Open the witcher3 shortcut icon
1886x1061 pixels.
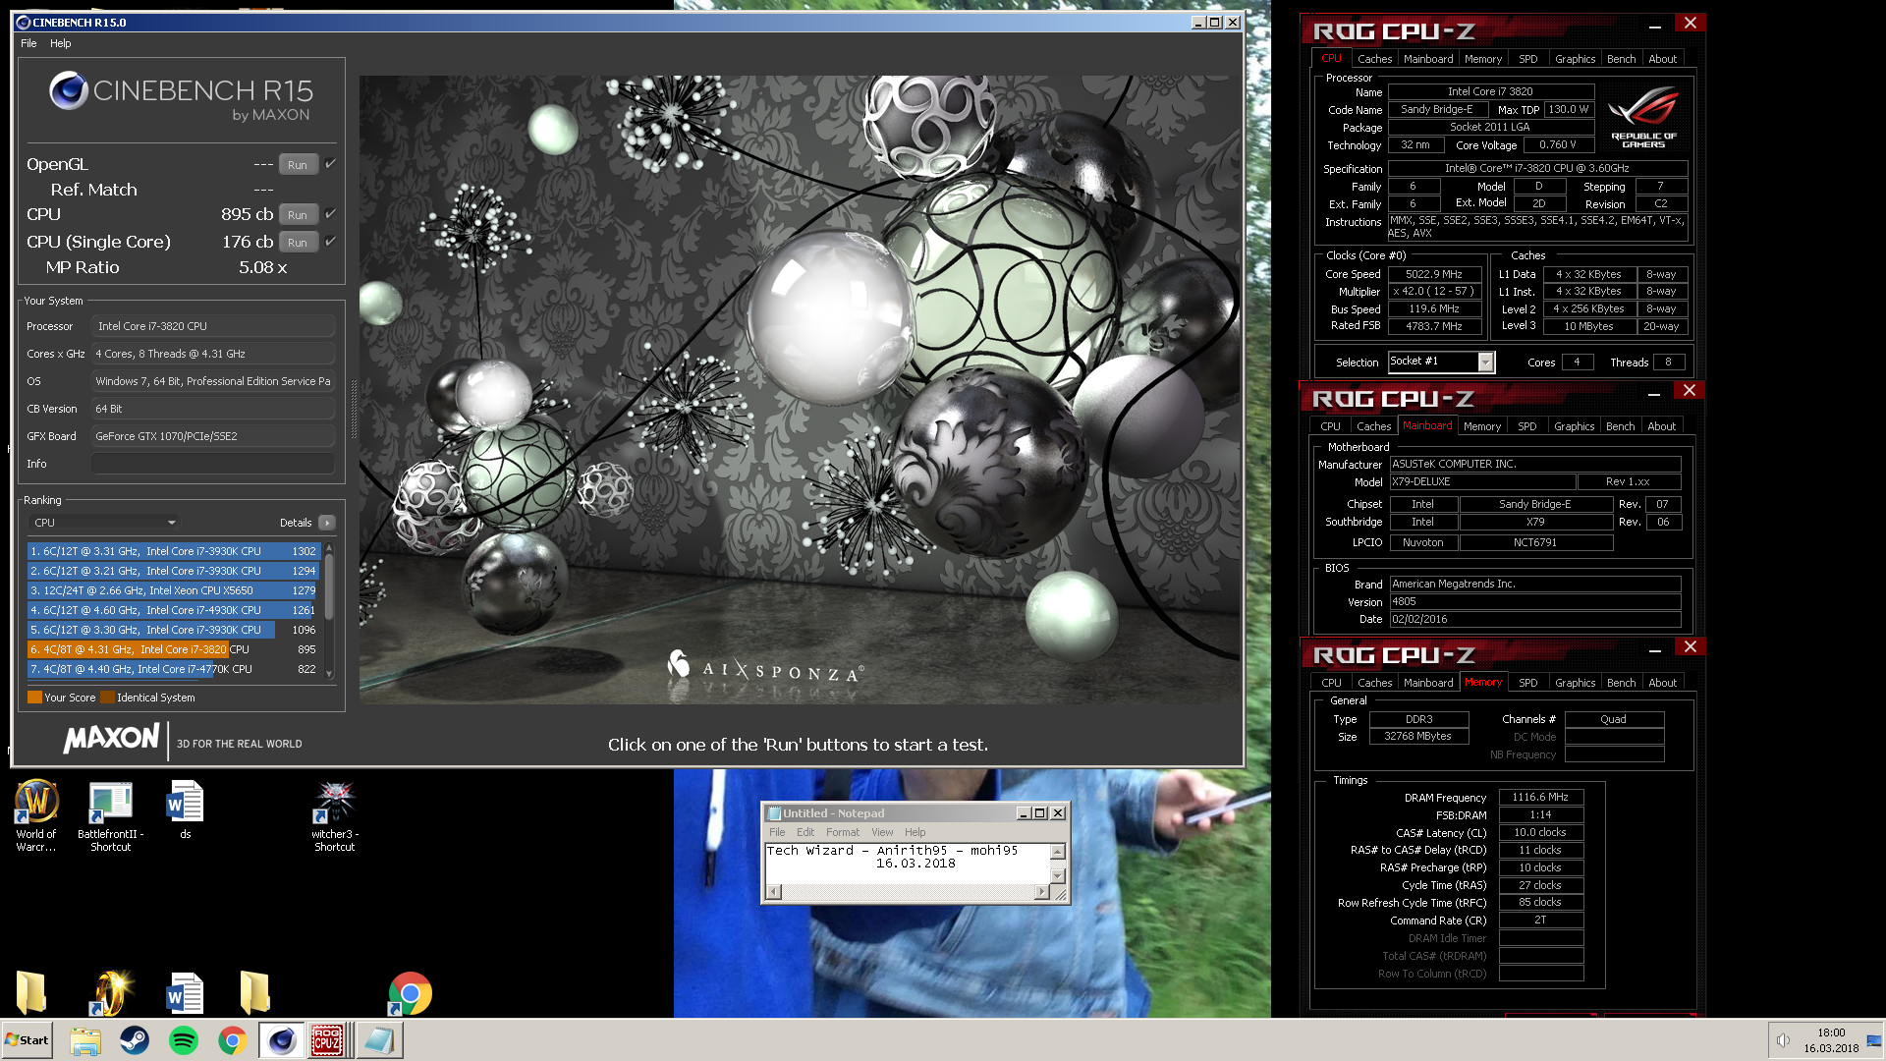point(335,815)
